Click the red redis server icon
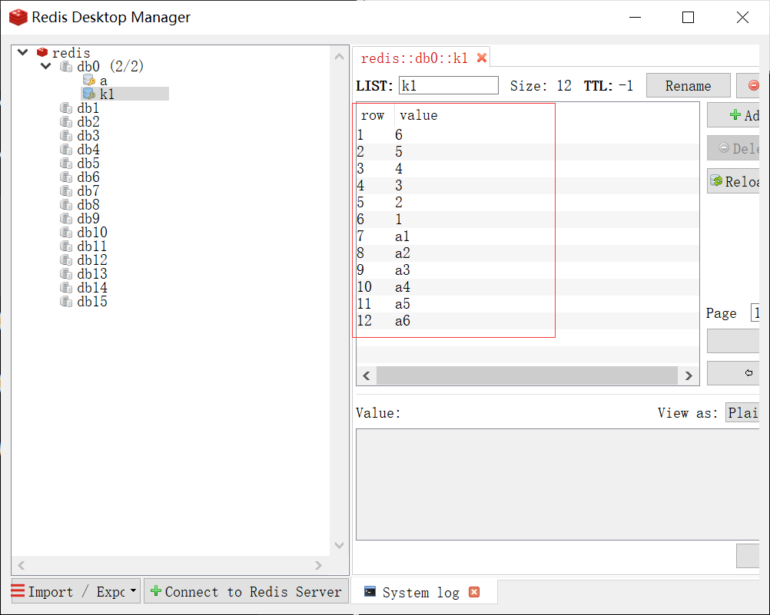Screen dimensions: 770x615 click(42, 52)
